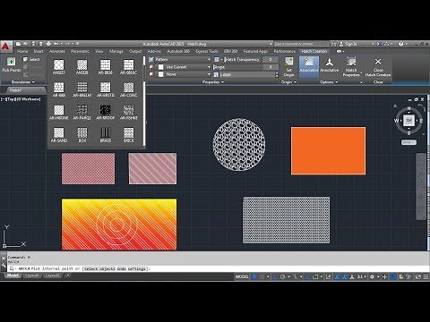Open the AutoCAD application menu logo
This screenshot has height=322, width=430.
click(5, 47)
